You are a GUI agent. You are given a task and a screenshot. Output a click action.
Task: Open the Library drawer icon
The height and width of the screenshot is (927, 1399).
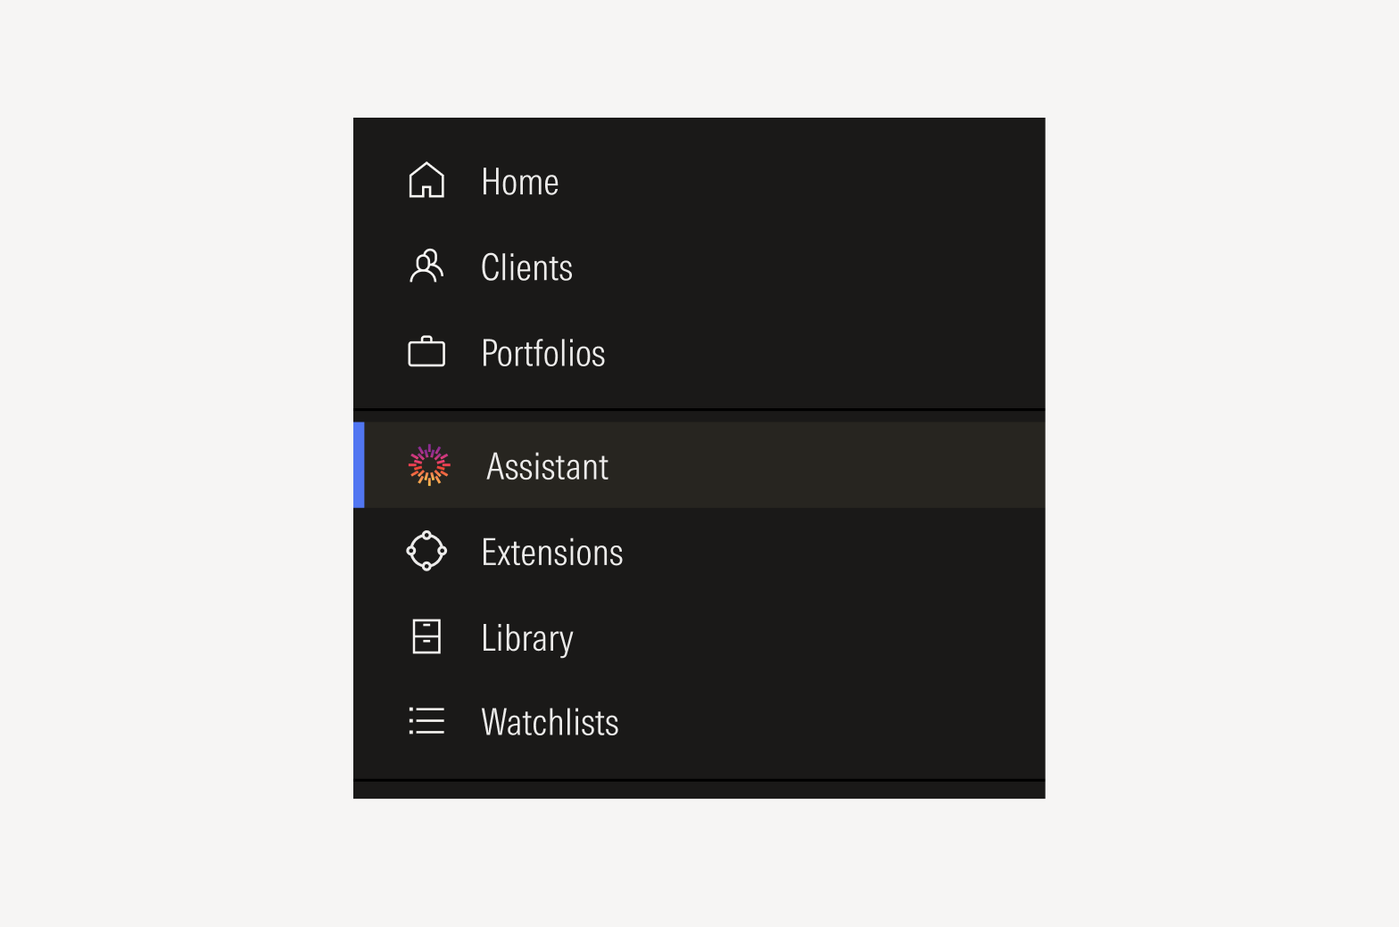point(426,636)
